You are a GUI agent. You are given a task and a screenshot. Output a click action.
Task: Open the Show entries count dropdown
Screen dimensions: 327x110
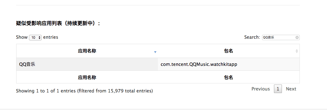click(x=35, y=37)
